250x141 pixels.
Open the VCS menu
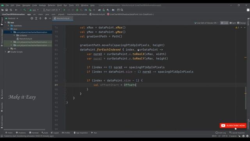click(x=77, y=5)
